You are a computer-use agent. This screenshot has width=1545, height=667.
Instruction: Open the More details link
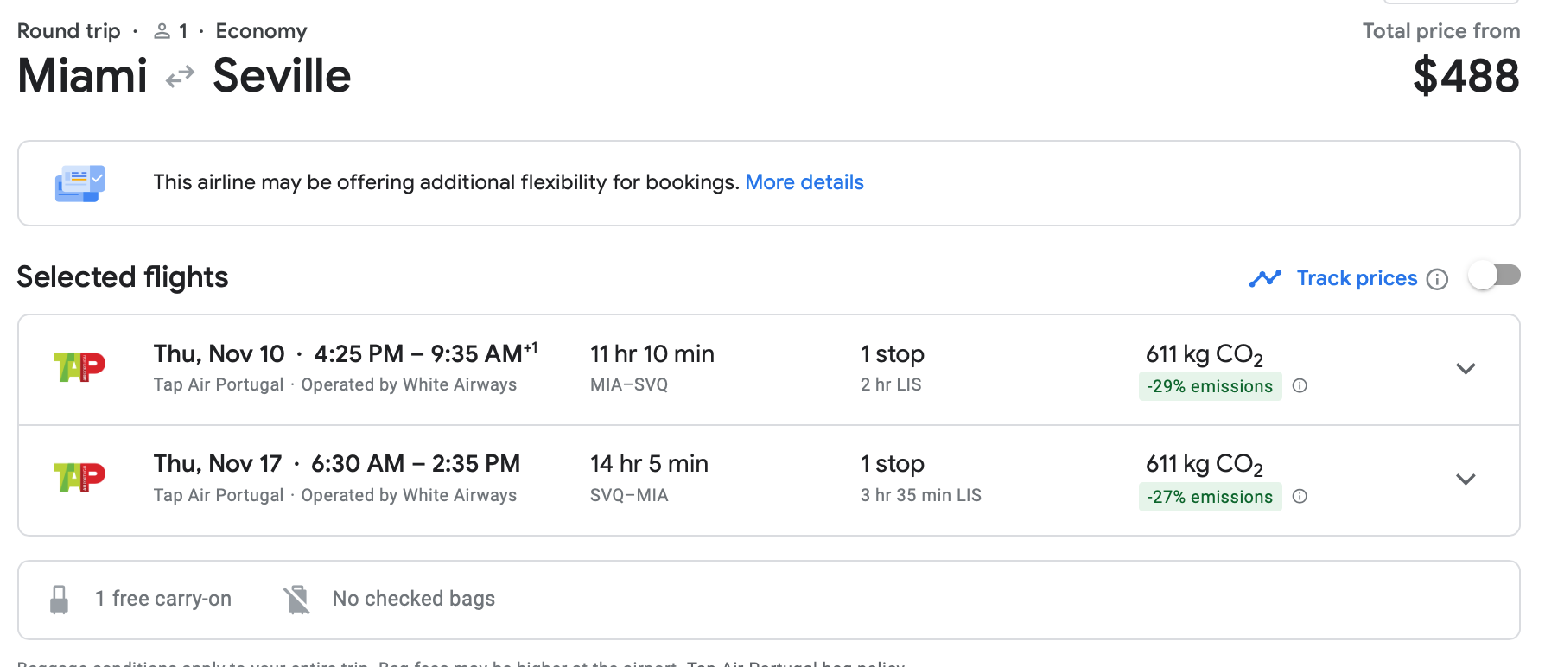point(804,182)
